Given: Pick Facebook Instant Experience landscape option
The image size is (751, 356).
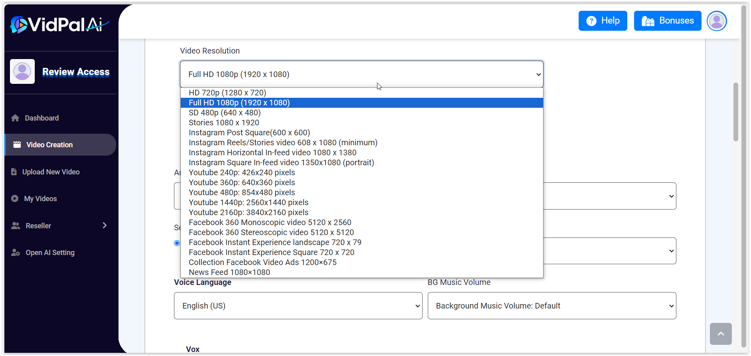Looking at the screenshot, I should (362, 242).
